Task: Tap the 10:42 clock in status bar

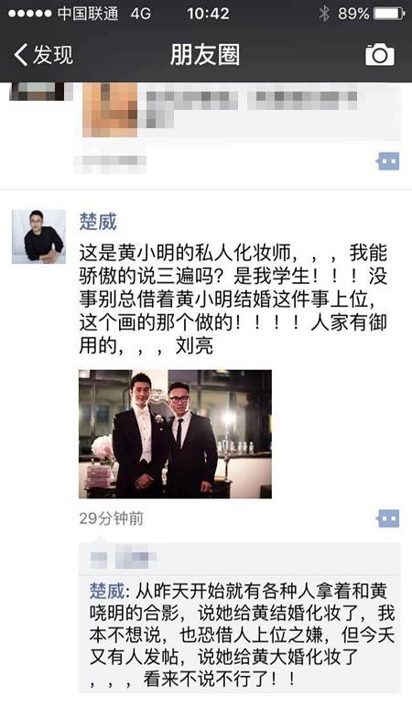Action: [209, 14]
